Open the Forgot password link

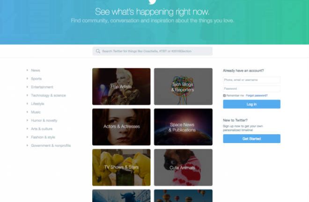257,95
